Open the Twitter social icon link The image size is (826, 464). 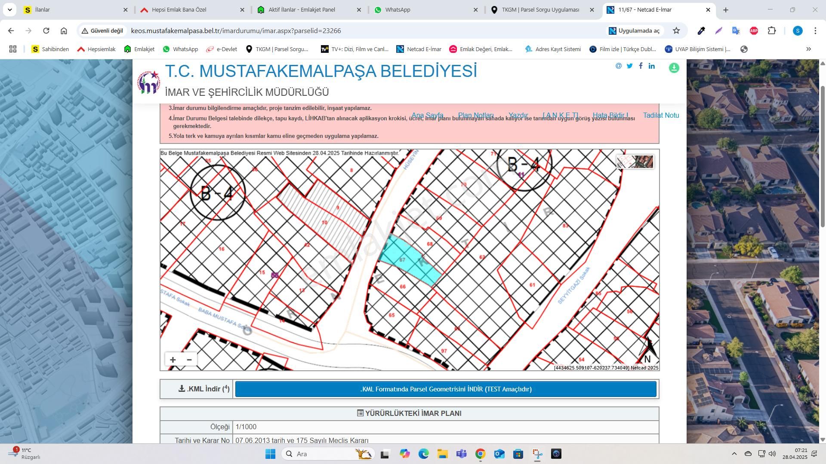(x=629, y=66)
